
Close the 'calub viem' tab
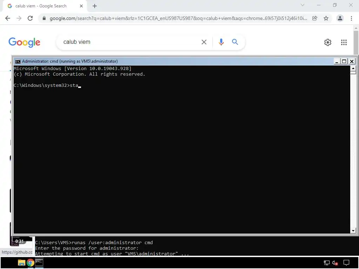coord(81,6)
